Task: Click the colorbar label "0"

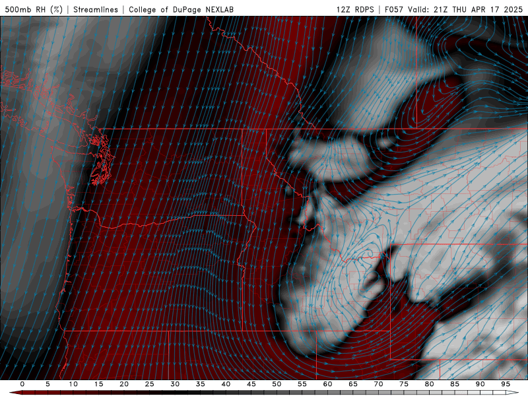Action: point(22,384)
